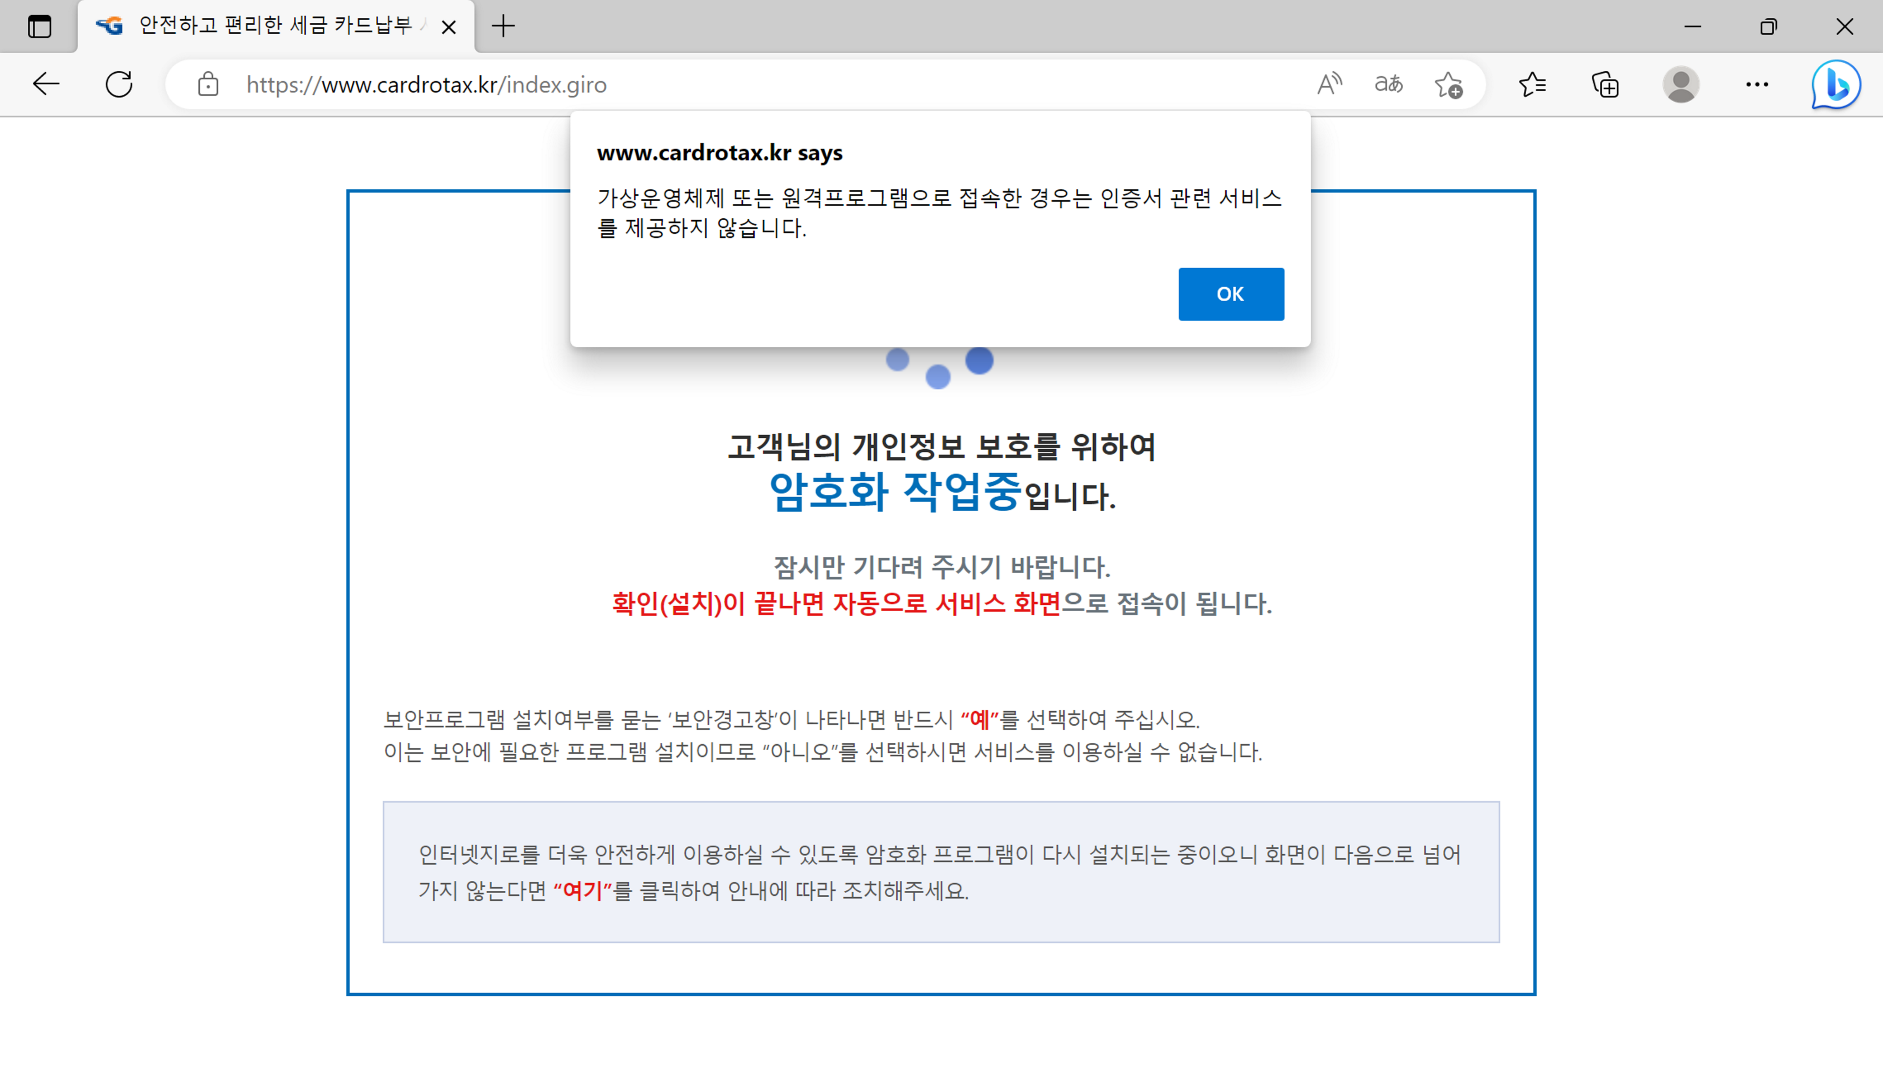The width and height of the screenshot is (1883, 1068).
Task: Close the cardrotax tab
Action: [x=449, y=27]
